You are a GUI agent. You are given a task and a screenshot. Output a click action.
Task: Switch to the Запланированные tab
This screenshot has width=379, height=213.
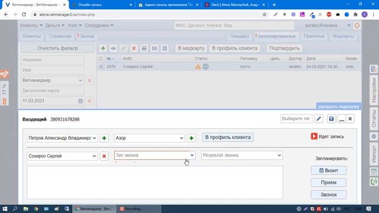[276, 36]
